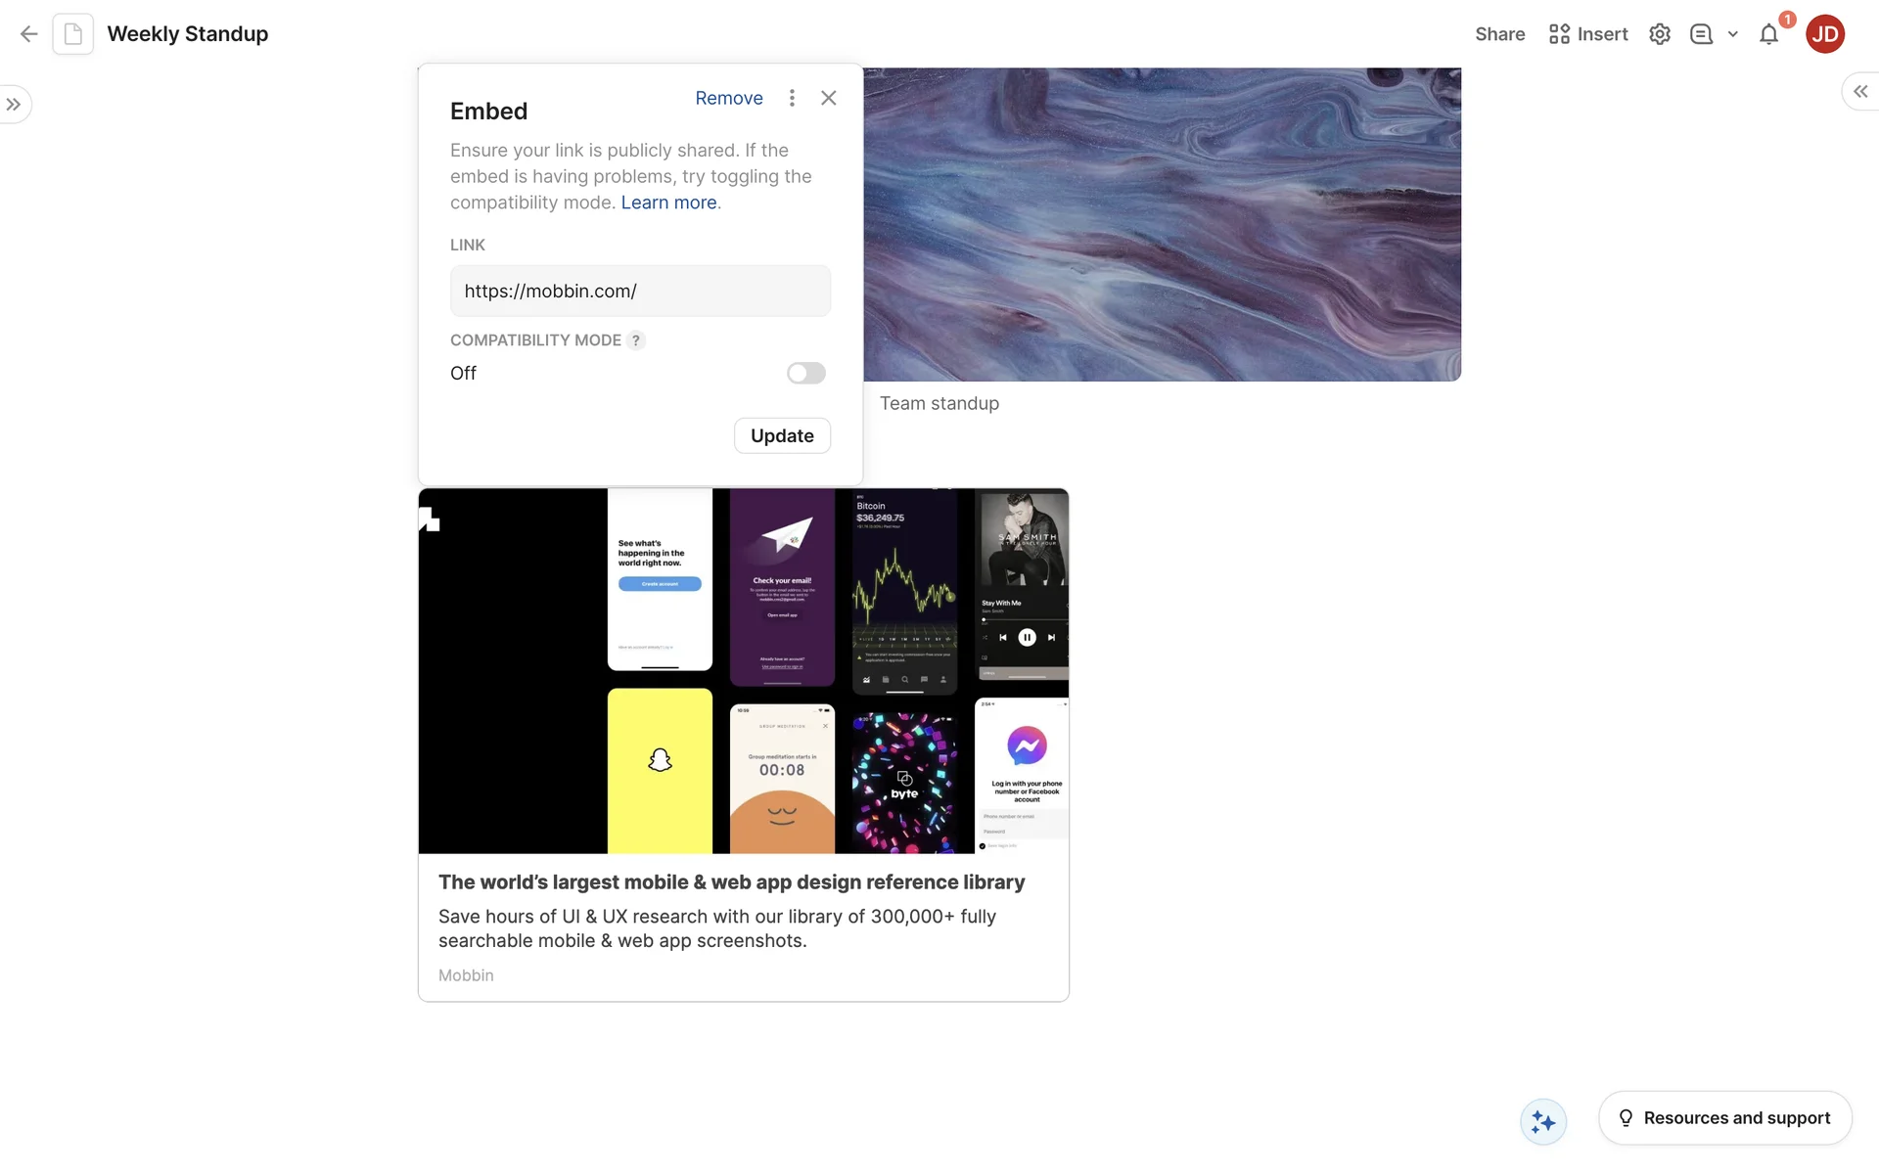Open the comments icon
The width and height of the screenshot is (1879, 1174).
coord(1702,34)
